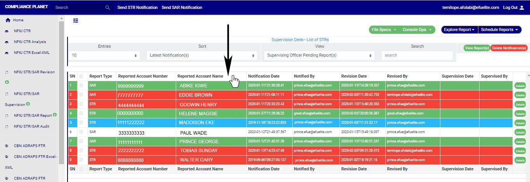Click the search magnifier icon in top bar
Image resolution: width=530 pixels, height=182 pixels.
click(x=108, y=8)
